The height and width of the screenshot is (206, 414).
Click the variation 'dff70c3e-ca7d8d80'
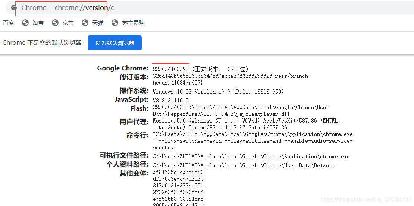[x=178, y=179]
